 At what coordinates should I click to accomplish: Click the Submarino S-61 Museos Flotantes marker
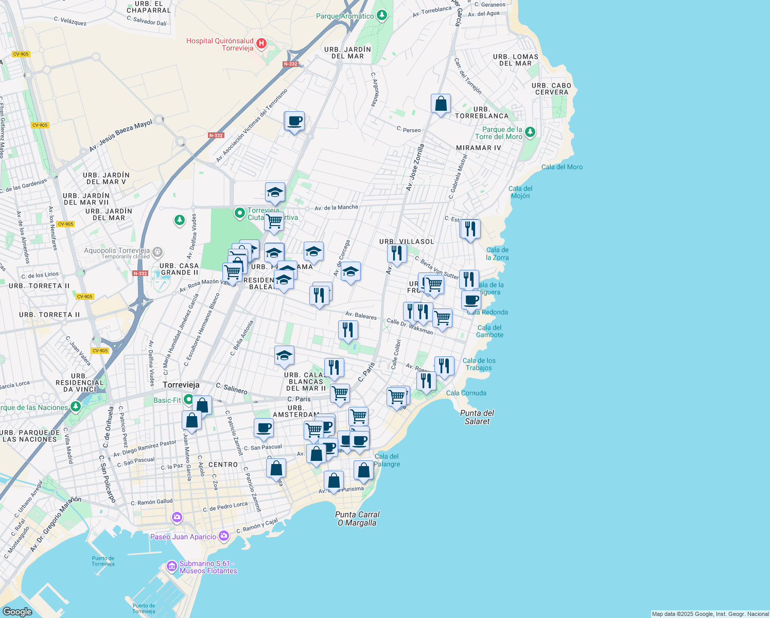coord(171,565)
